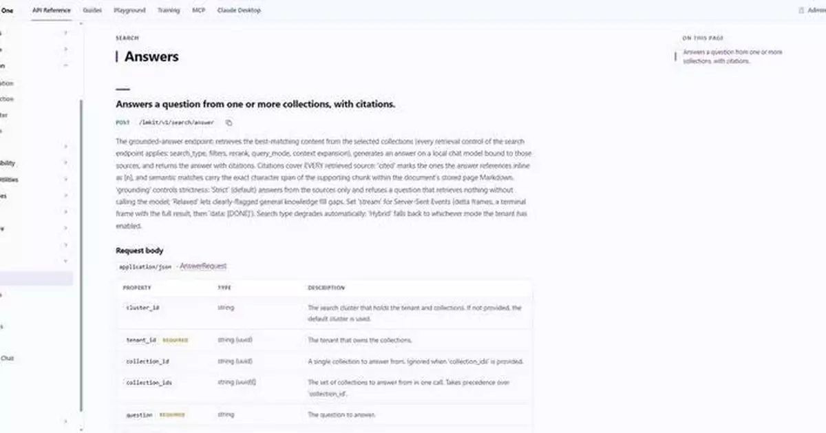Expand the bottommost sidebar chevron

coord(66,421)
